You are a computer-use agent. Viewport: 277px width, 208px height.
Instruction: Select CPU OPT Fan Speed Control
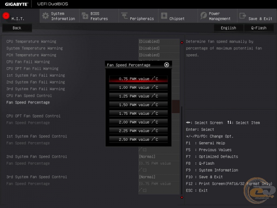[33, 116]
